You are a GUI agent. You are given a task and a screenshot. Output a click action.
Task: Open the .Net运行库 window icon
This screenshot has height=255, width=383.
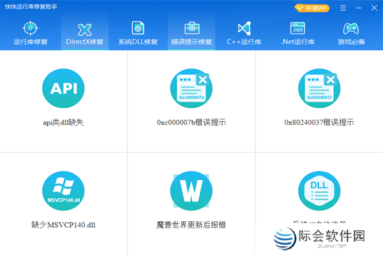click(297, 28)
